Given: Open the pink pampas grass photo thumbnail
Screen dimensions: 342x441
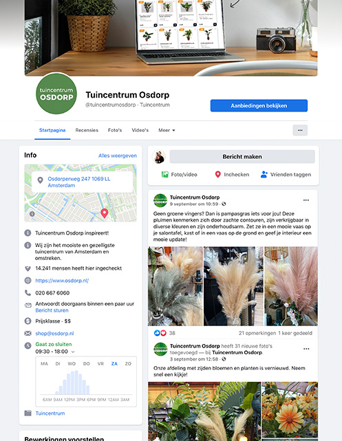Looking at the screenshot, I should click(x=291, y=286).
